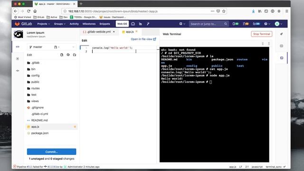Open the Firefox hamburger menu
The image size is (304, 171).
286,11
